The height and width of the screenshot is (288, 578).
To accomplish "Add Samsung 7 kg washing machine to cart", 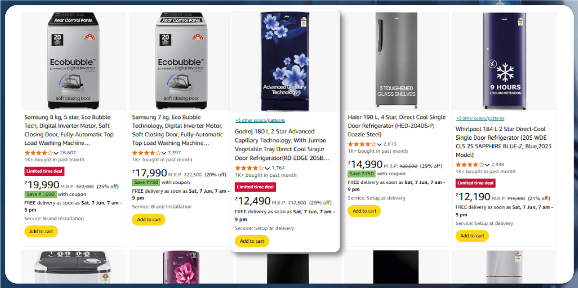I will (148, 220).
